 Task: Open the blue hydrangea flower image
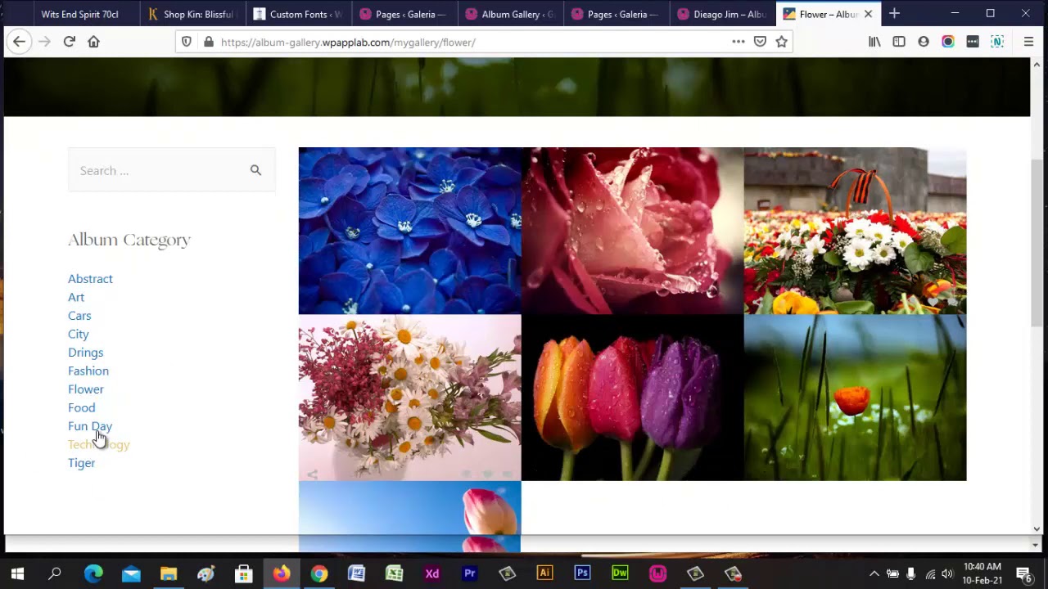409,231
